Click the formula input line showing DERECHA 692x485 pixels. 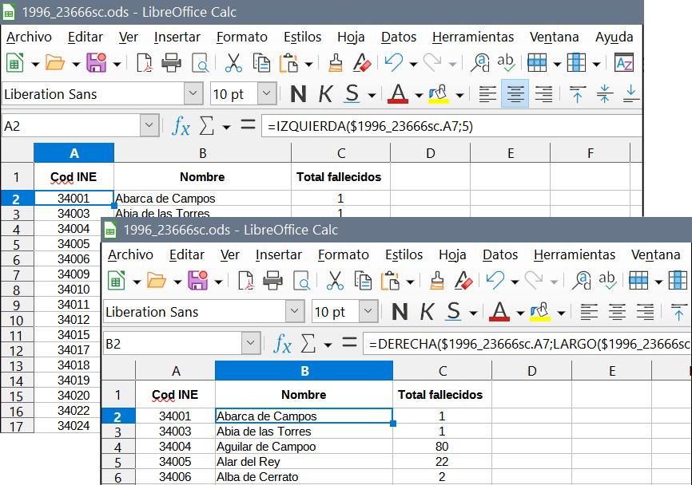(x=527, y=344)
